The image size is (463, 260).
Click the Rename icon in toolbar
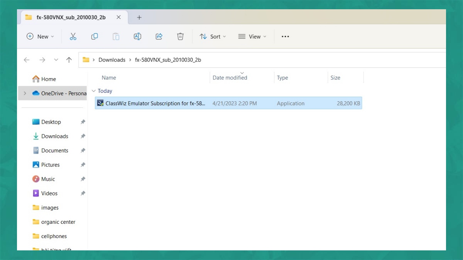coord(137,37)
